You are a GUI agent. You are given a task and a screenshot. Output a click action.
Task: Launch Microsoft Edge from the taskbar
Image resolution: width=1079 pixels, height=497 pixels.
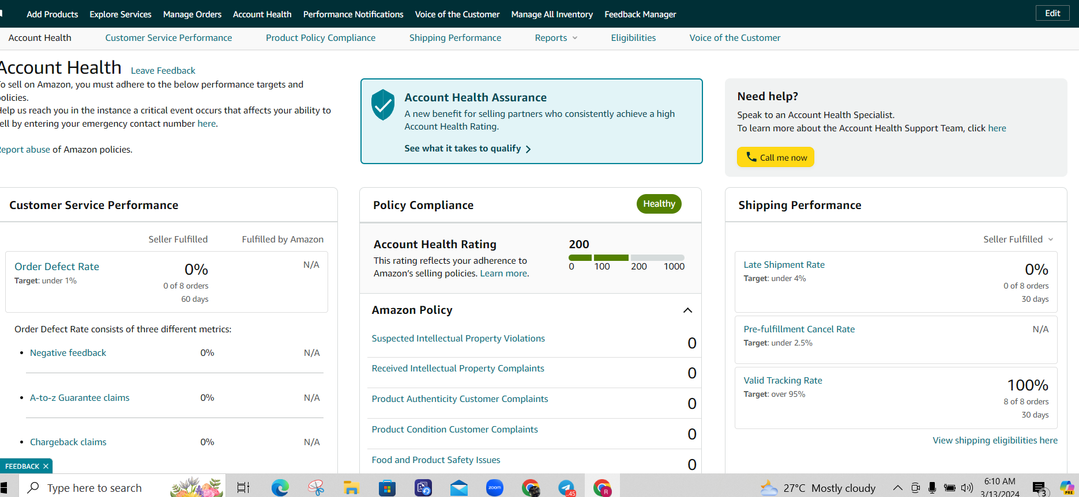(280, 488)
